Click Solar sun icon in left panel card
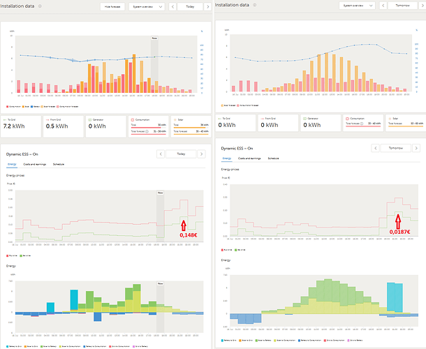The height and width of the screenshot is (349, 426). click(175, 119)
